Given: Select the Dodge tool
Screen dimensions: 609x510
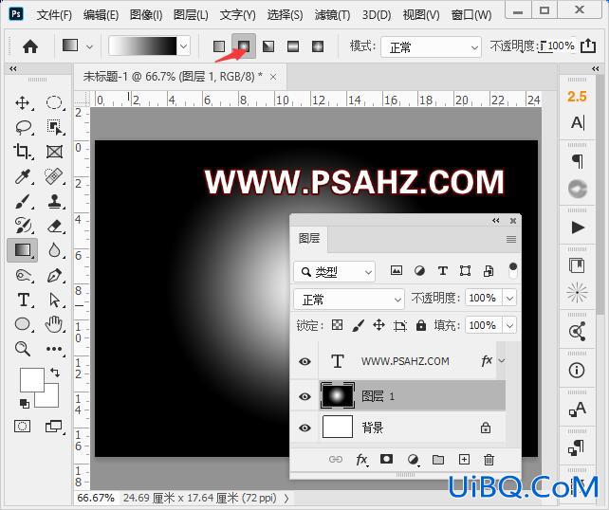Looking at the screenshot, I should pyautogui.click(x=23, y=275).
